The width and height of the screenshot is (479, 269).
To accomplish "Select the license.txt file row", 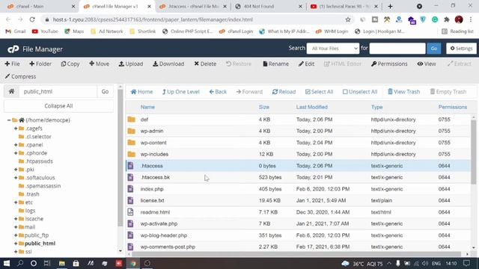I will 298,200.
